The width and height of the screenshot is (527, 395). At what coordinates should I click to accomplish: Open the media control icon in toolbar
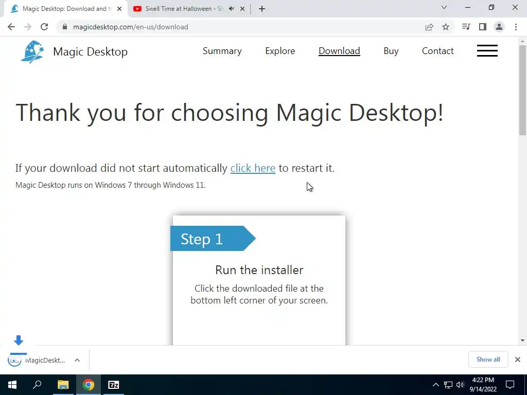tap(466, 27)
